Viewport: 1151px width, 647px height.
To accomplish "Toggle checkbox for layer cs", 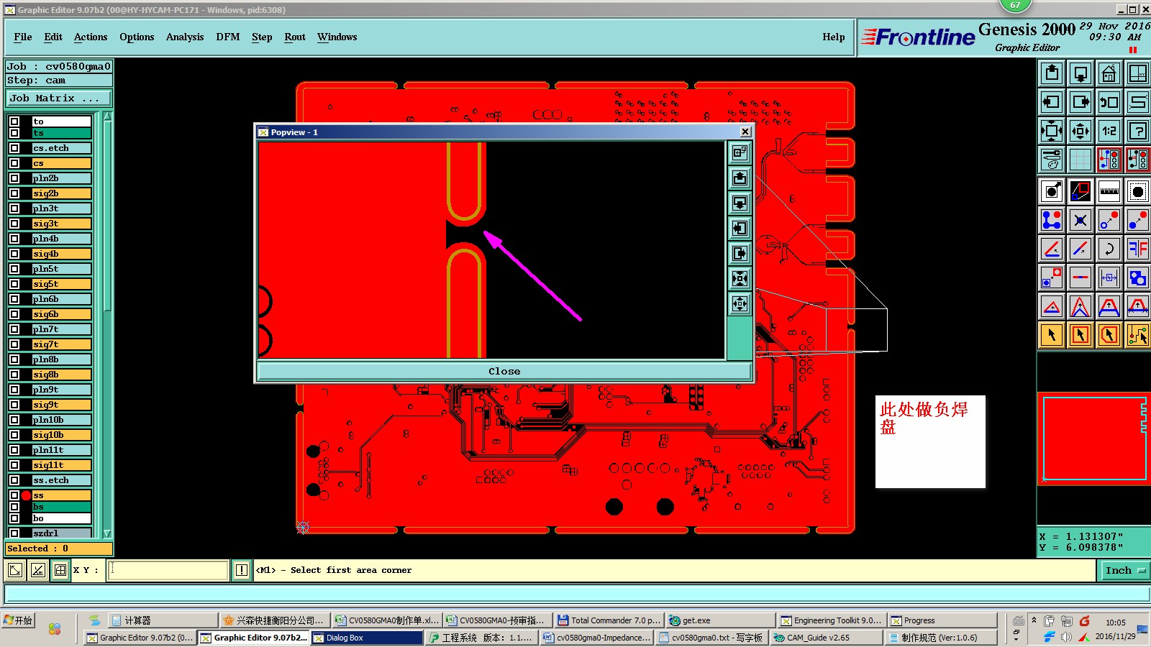I will (14, 163).
